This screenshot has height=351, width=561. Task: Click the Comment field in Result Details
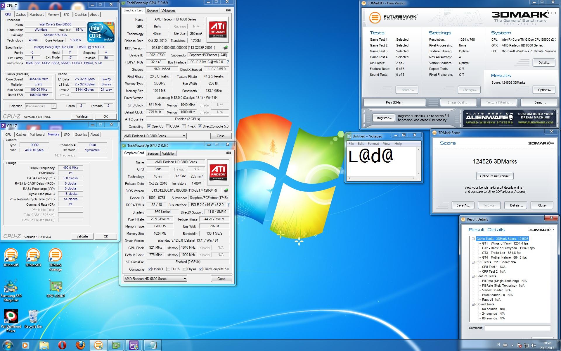pyautogui.click(x=517, y=328)
